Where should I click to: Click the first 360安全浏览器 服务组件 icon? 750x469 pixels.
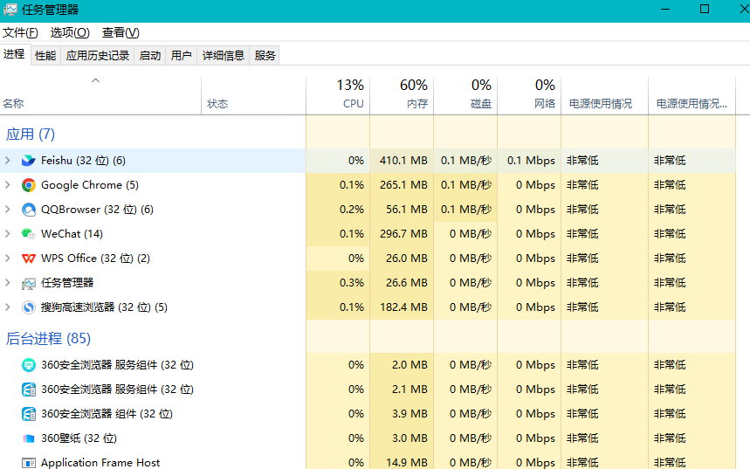(x=29, y=365)
